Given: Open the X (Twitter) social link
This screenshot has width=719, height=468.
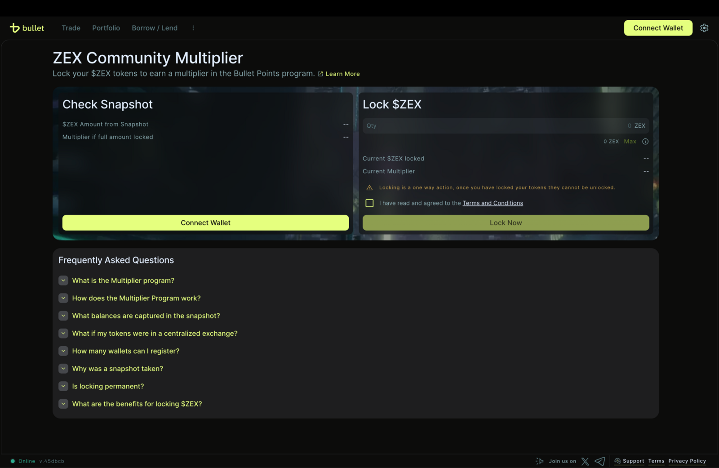Looking at the screenshot, I should point(585,461).
